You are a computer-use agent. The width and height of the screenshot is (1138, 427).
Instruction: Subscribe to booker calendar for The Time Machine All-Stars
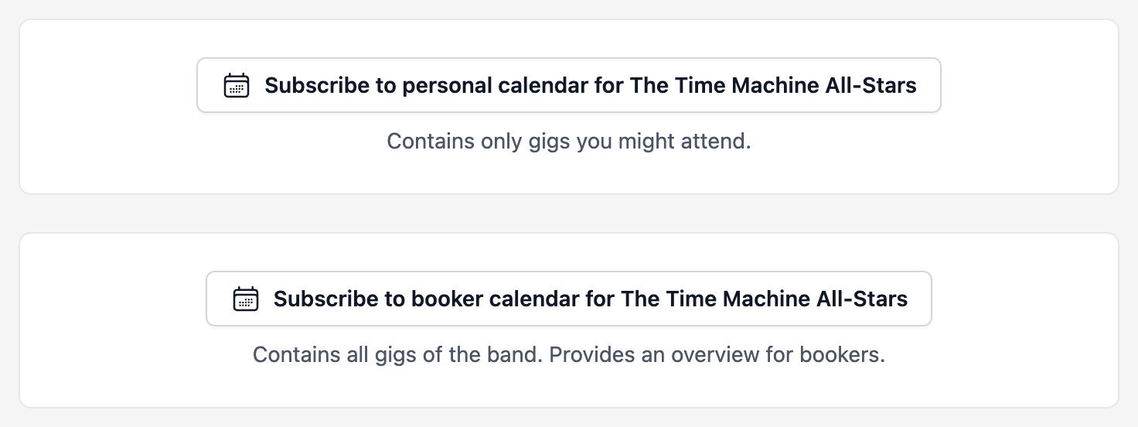click(x=569, y=299)
